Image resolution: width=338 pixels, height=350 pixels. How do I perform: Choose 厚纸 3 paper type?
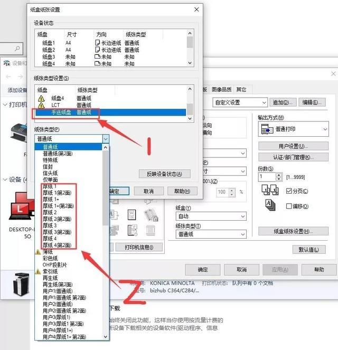(x=50, y=225)
